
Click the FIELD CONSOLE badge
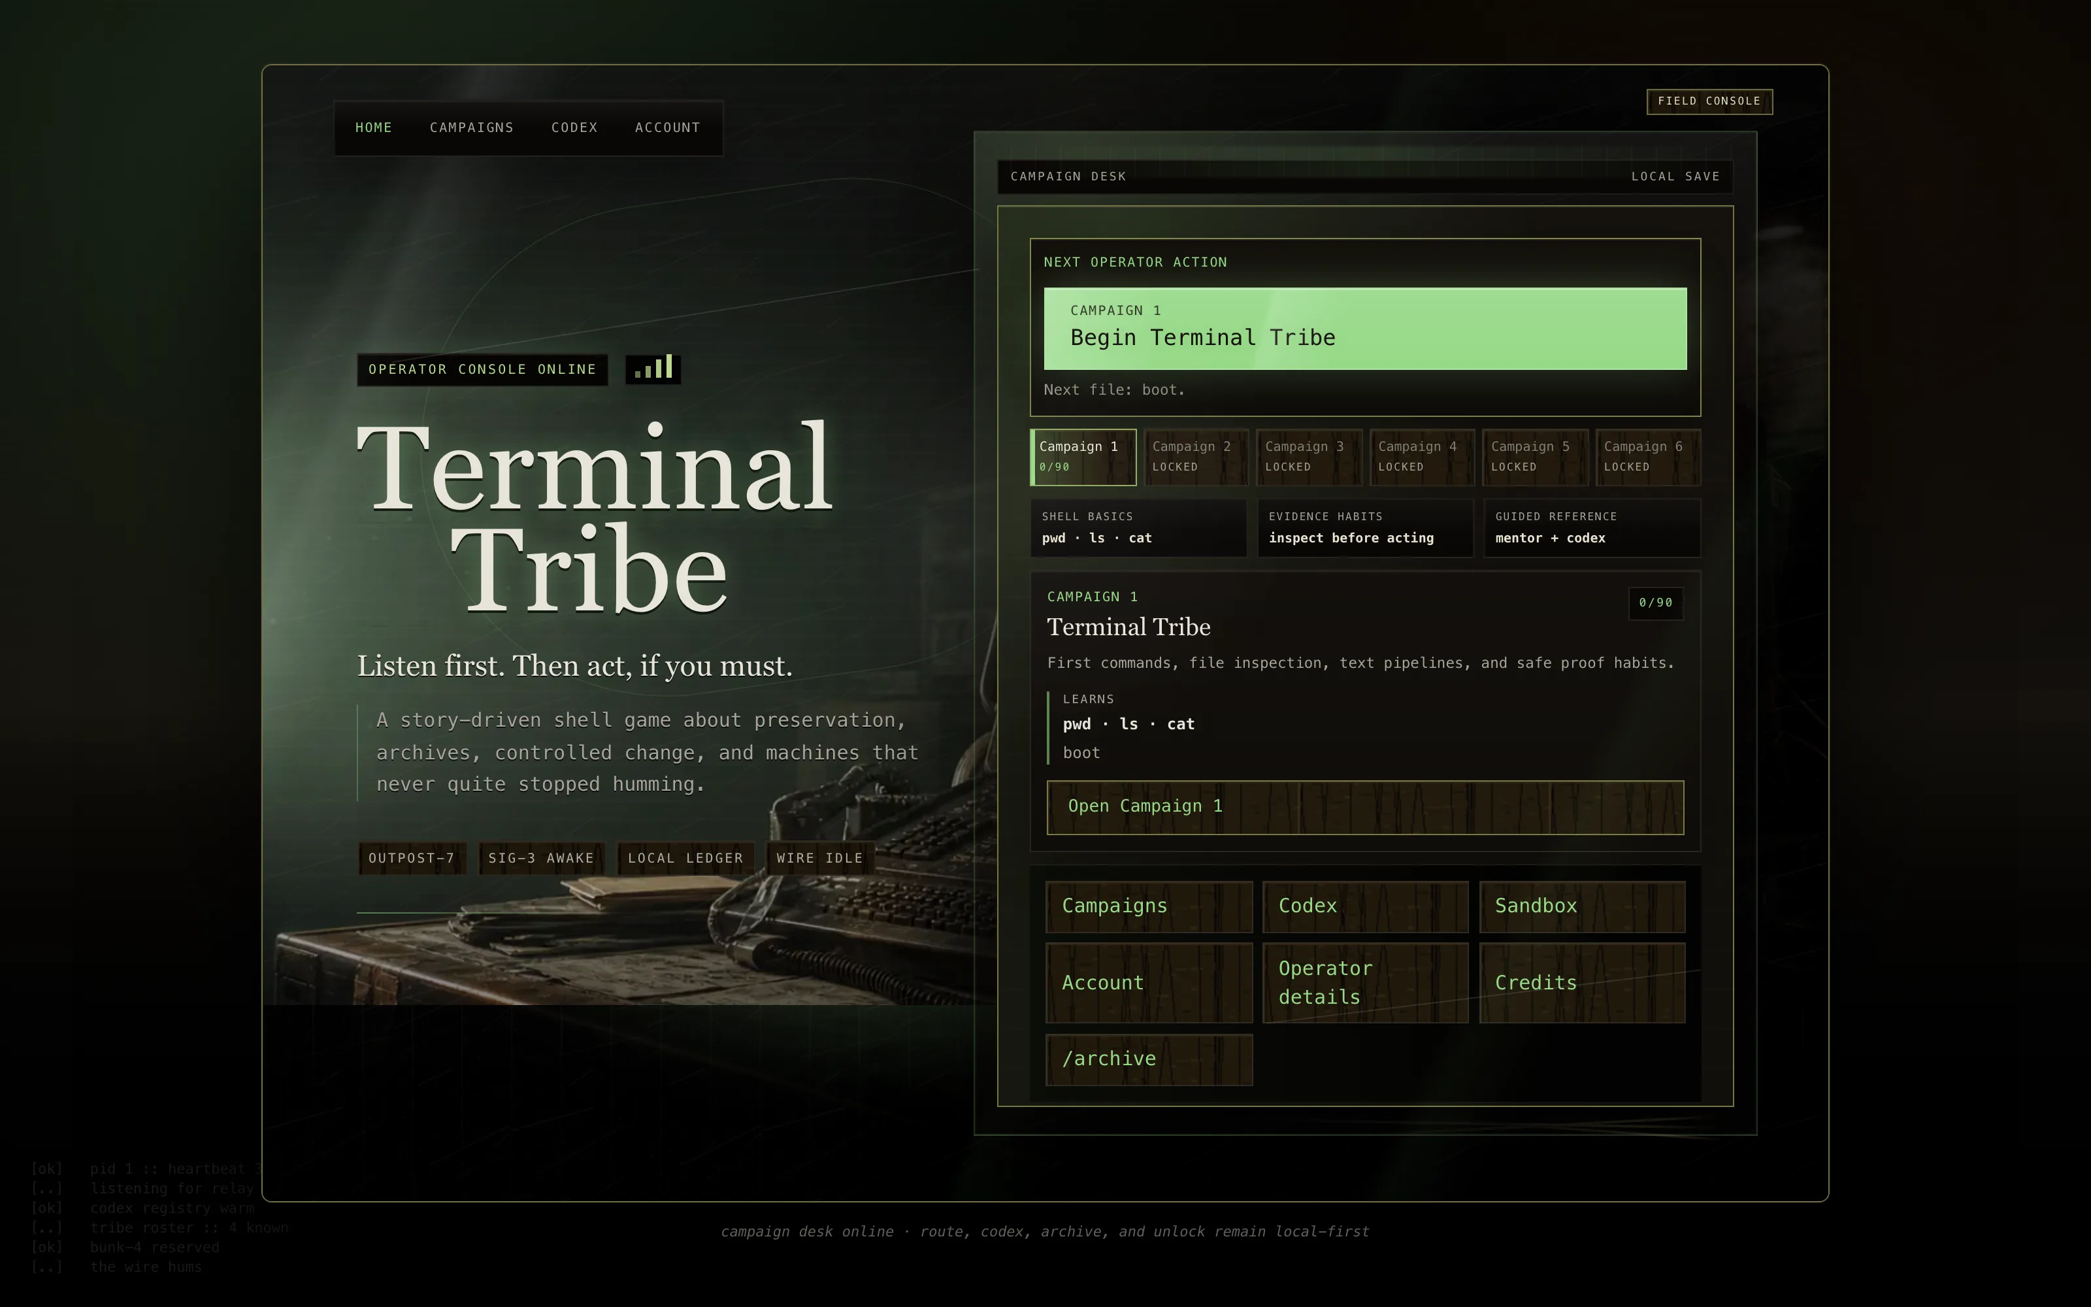click(1709, 101)
